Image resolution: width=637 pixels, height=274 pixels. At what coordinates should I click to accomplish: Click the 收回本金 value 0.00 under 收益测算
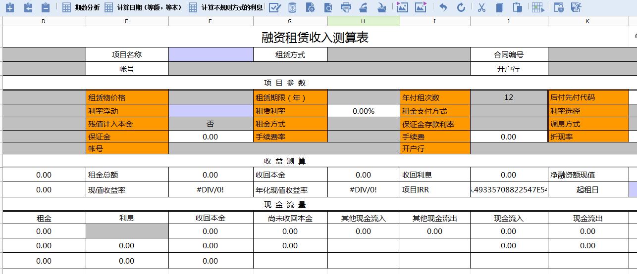[364, 175]
